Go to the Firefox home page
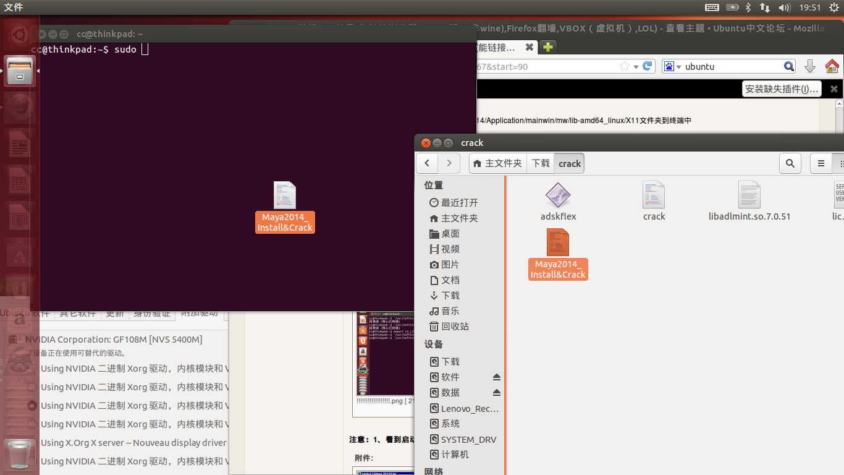 [x=832, y=66]
